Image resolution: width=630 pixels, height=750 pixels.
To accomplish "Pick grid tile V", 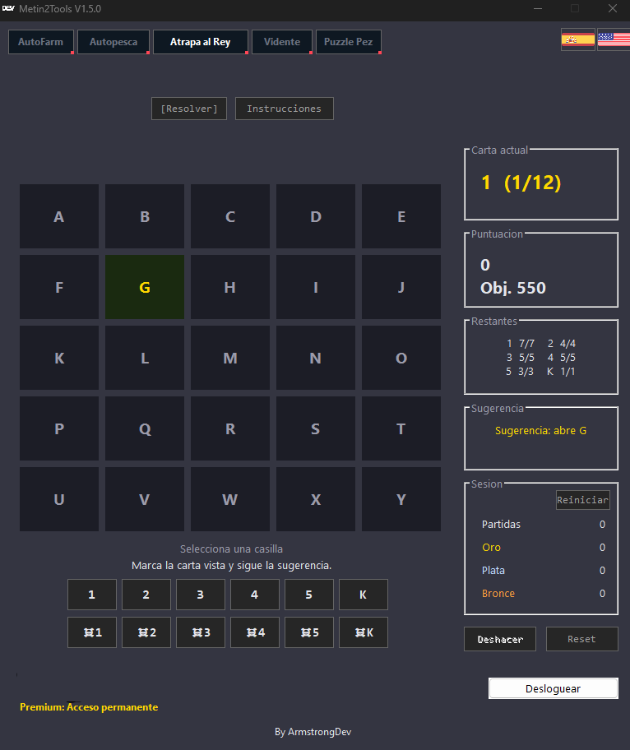I will point(145,499).
